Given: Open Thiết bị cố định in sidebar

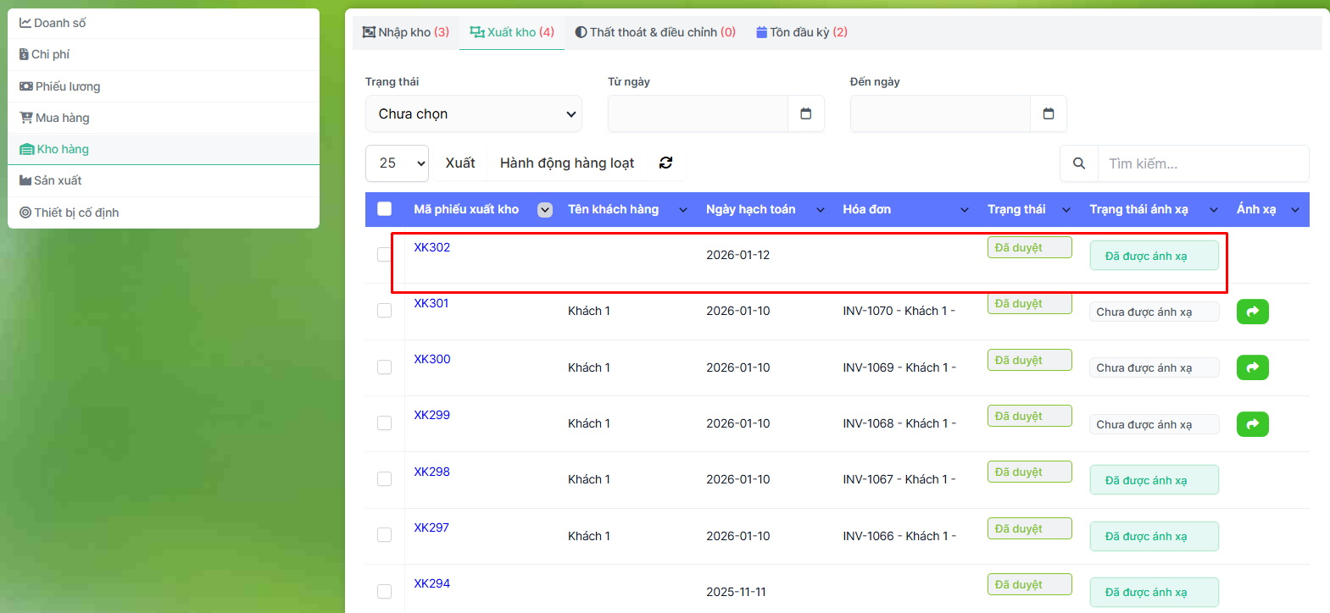Looking at the screenshot, I should (76, 213).
